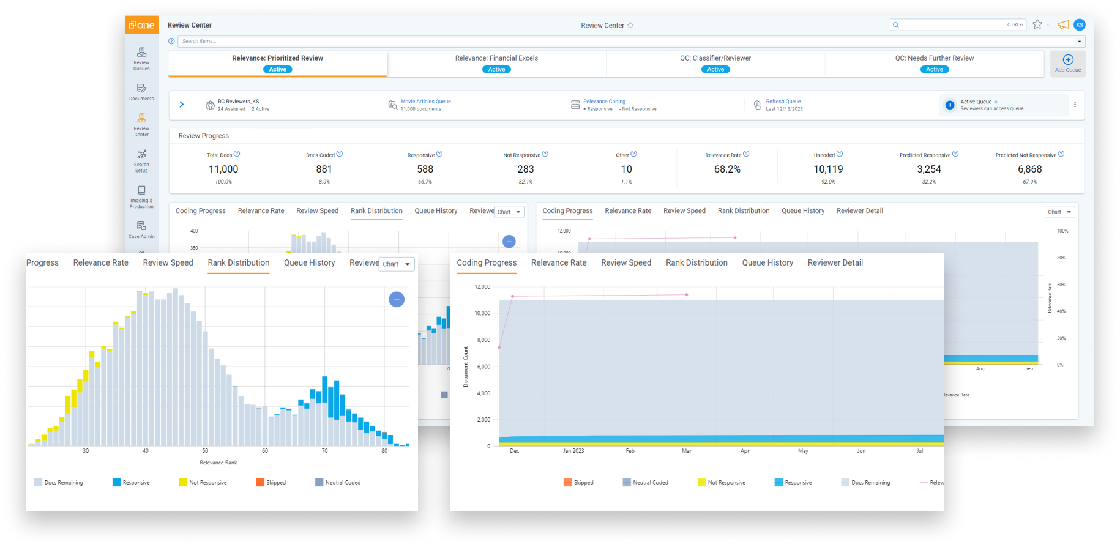Select Relevance: Prioritized Review queue tab

point(278,63)
